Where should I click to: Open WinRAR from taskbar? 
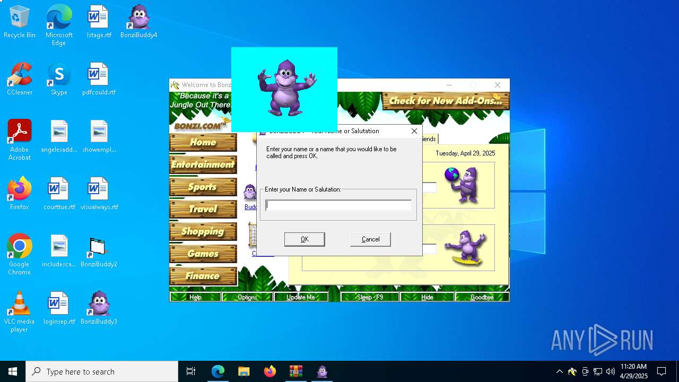click(296, 371)
